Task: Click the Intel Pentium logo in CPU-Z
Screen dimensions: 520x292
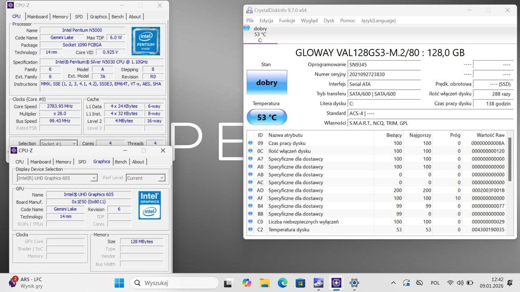Action: tap(146, 41)
